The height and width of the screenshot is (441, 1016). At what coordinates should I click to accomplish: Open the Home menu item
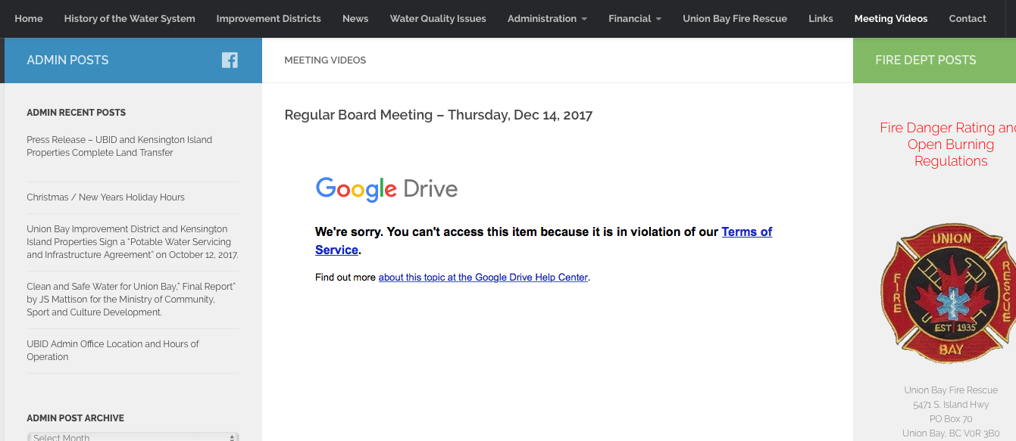[29, 19]
